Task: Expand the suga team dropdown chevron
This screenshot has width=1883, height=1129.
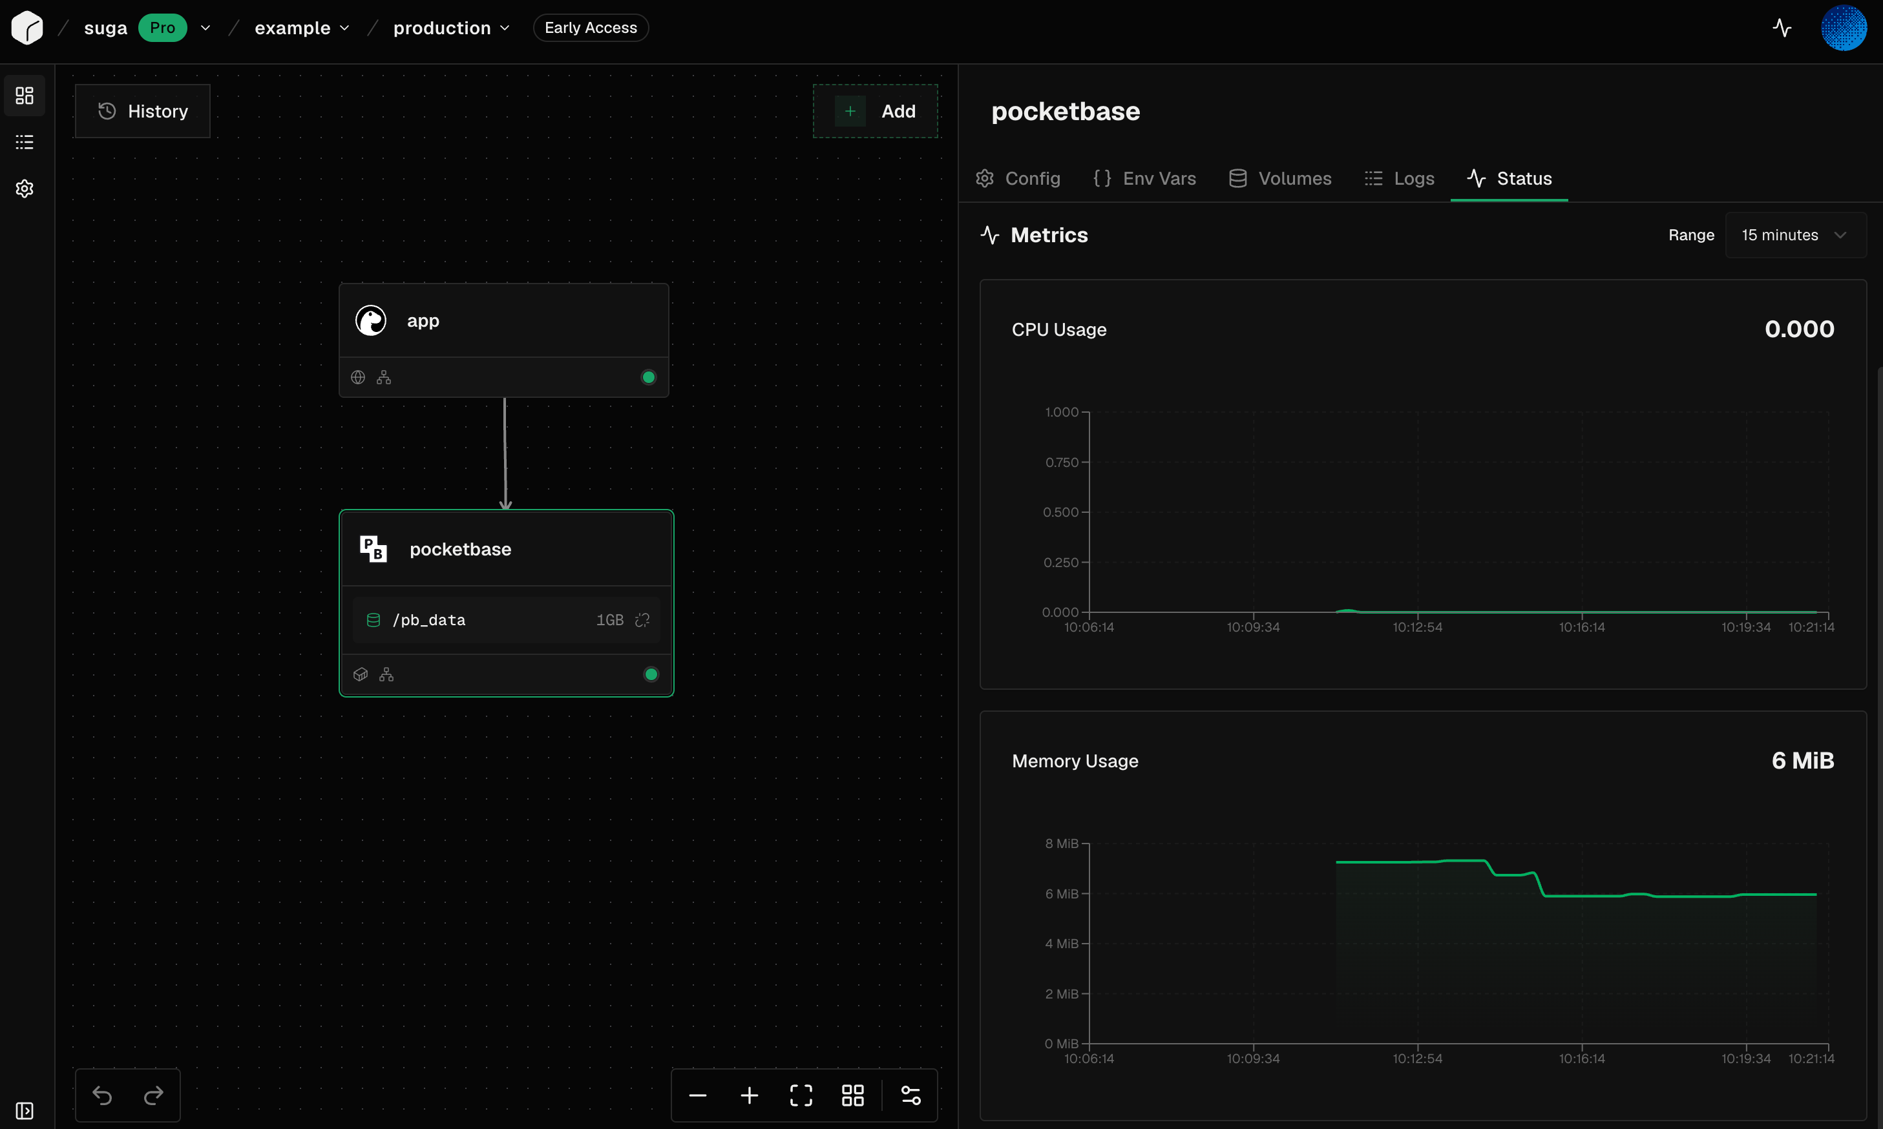Action: (x=205, y=28)
